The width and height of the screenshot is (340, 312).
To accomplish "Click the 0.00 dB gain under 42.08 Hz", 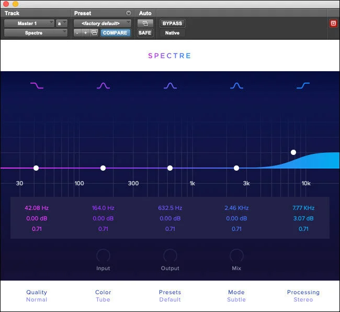I will 37,218.
